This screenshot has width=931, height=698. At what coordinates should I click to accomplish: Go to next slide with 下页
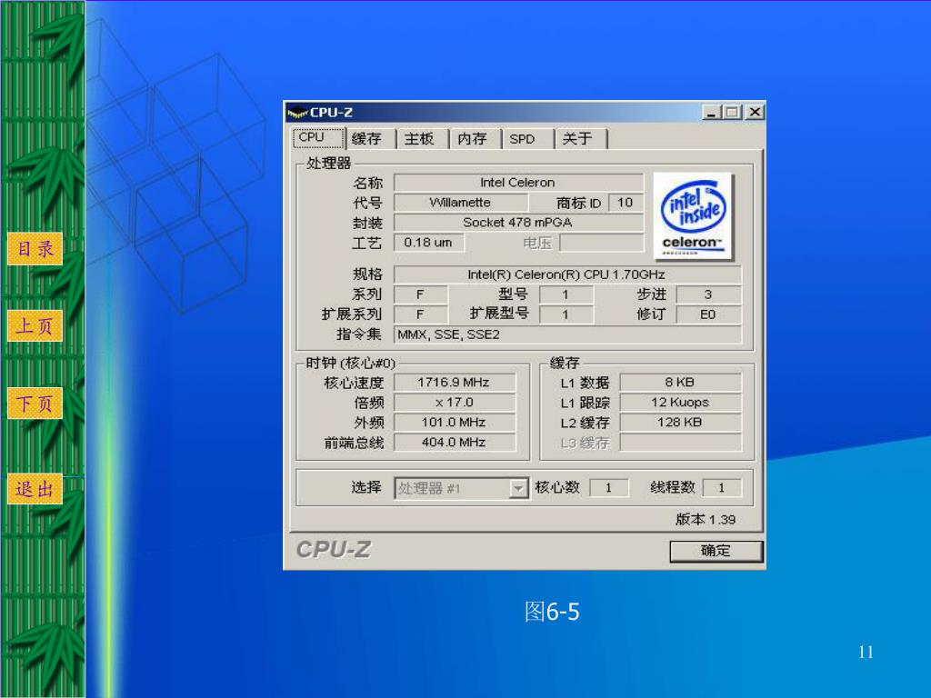click(35, 404)
